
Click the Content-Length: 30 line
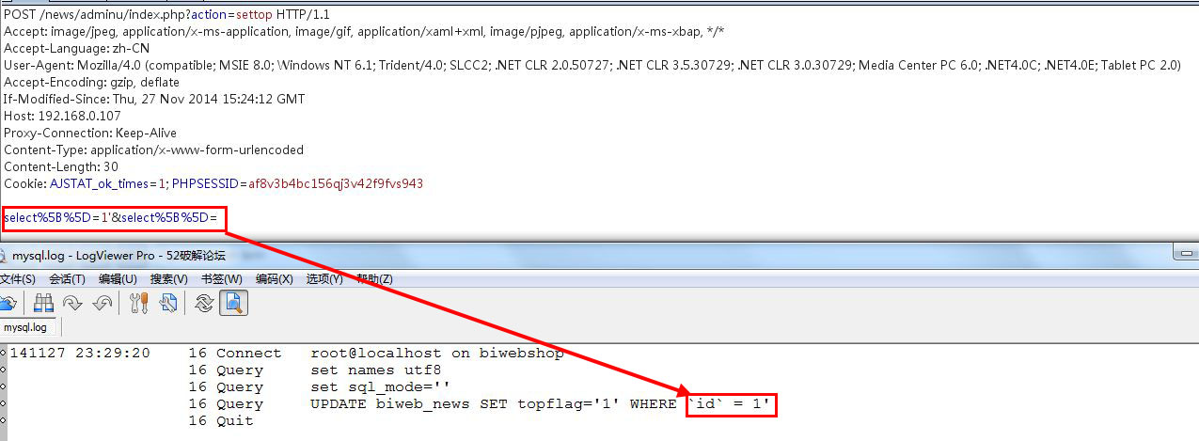(x=61, y=166)
